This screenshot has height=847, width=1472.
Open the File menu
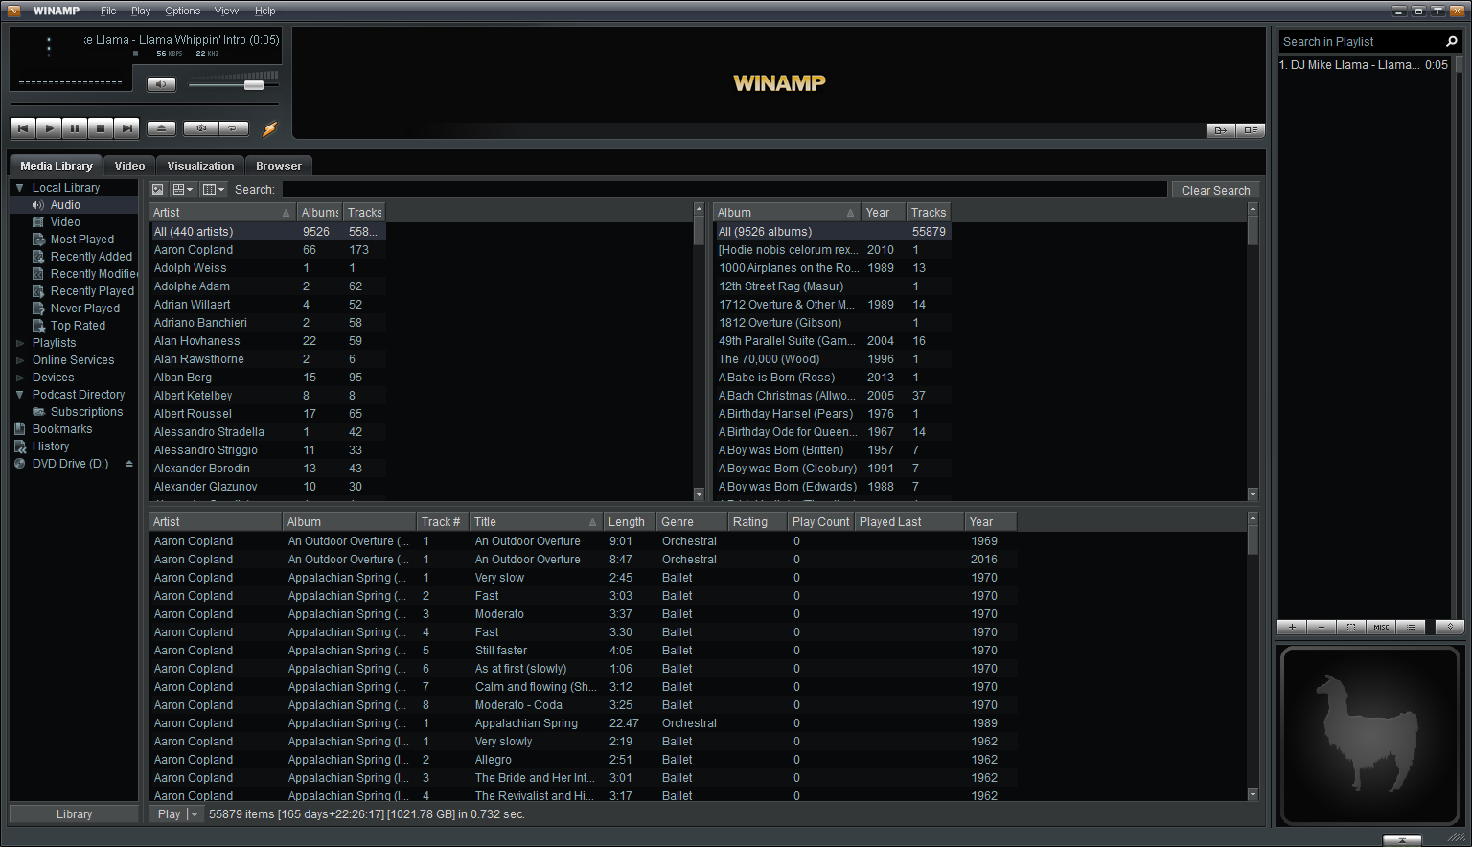[108, 11]
